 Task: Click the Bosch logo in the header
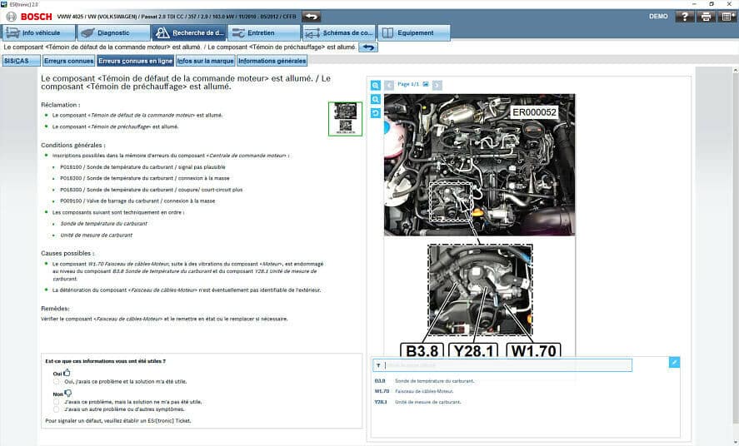30,17
